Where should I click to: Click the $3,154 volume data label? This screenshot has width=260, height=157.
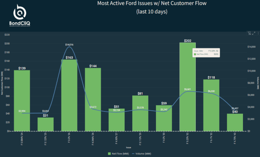pos(117,110)
